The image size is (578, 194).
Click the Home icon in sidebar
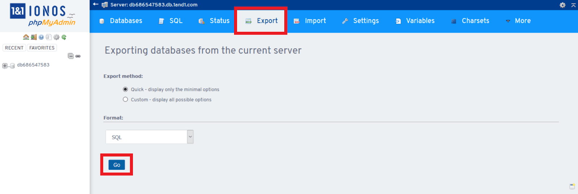click(26, 37)
